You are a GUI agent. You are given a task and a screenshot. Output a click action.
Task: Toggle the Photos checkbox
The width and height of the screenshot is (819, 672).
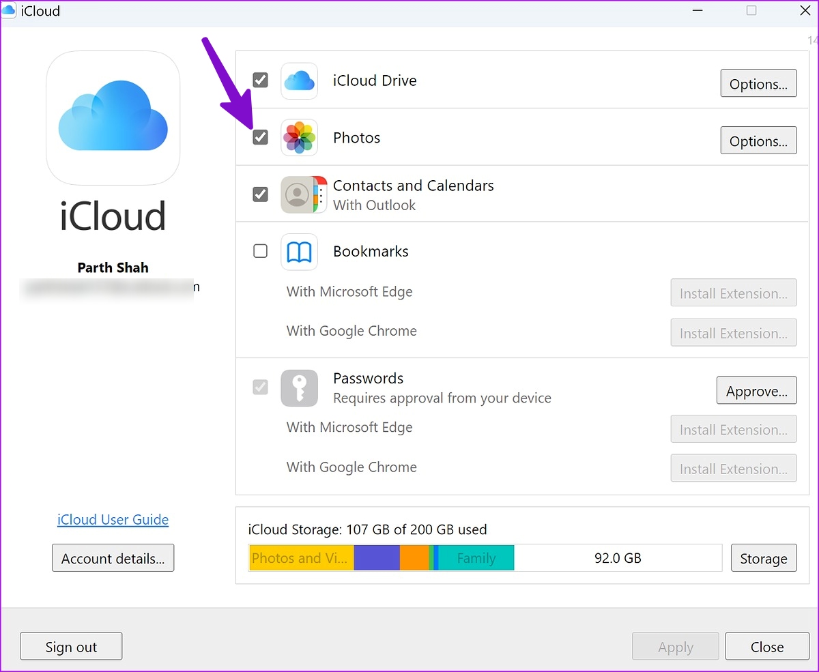[260, 137]
